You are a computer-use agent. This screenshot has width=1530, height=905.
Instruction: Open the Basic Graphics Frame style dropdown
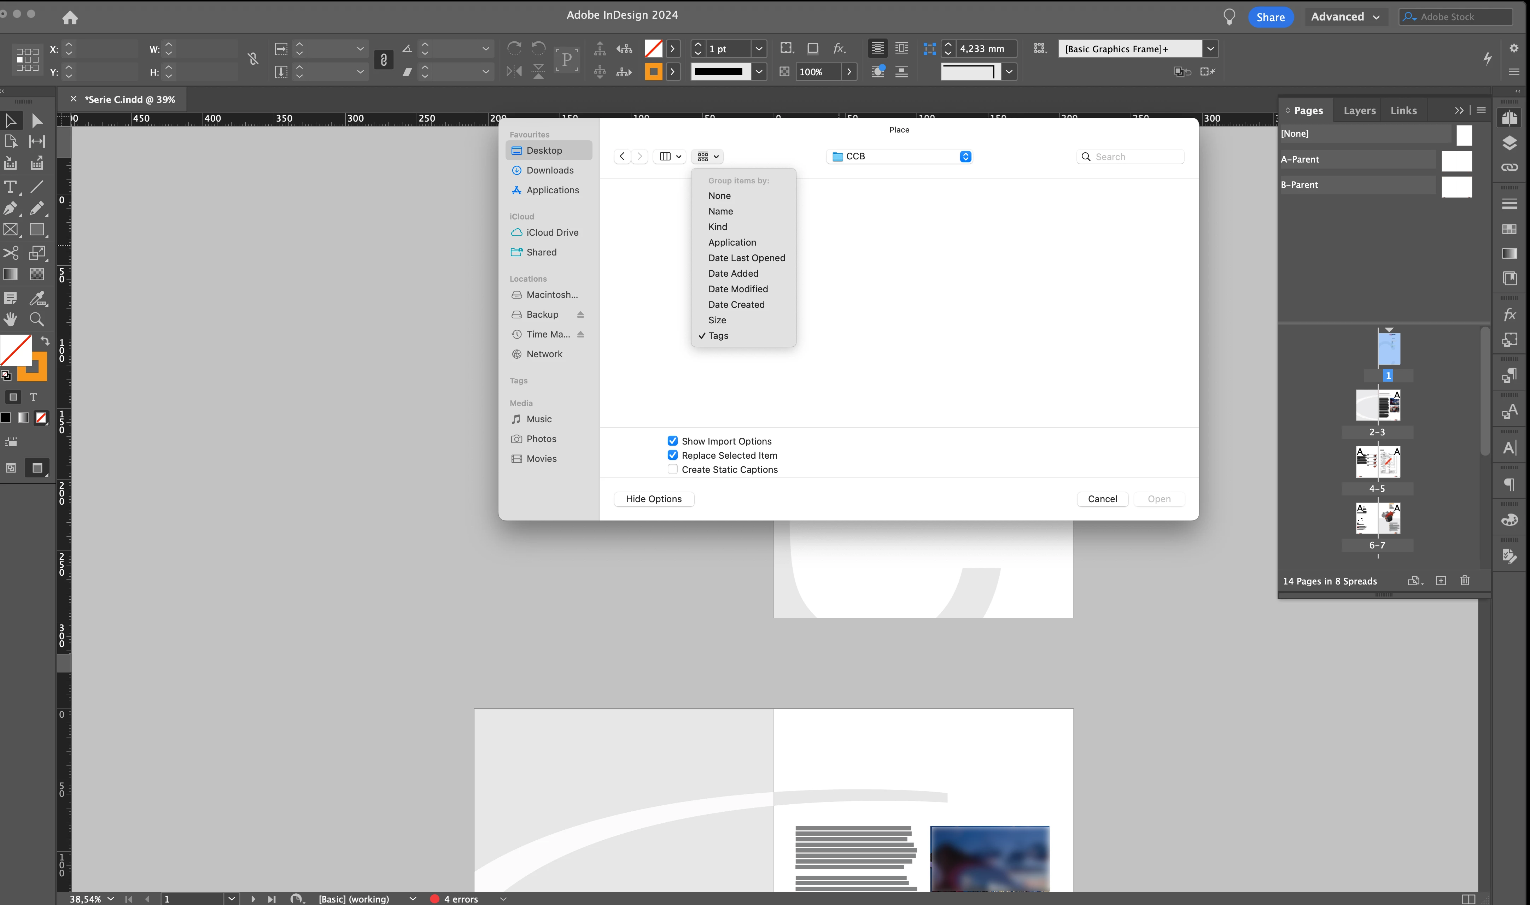tap(1210, 49)
